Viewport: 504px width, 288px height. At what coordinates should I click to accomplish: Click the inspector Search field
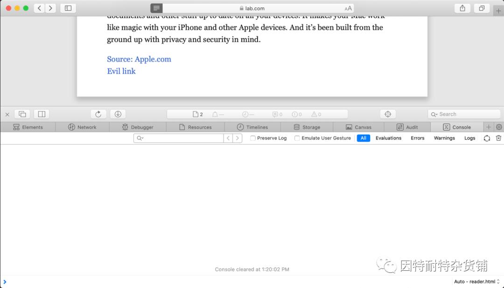464,114
